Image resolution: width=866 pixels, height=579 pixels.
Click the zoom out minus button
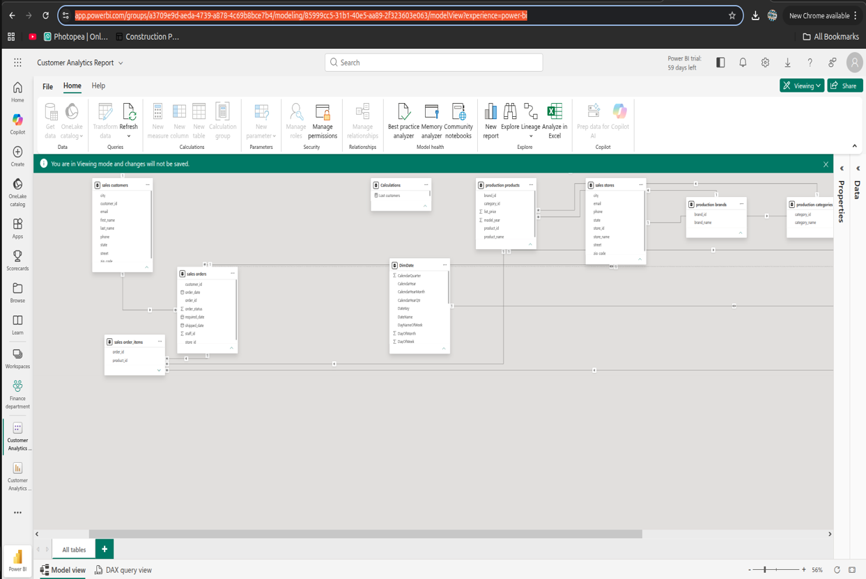click(x=750, y=570)
